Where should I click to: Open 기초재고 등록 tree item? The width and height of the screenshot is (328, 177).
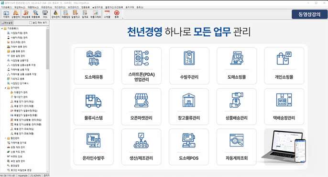click(x=16, y=79)
